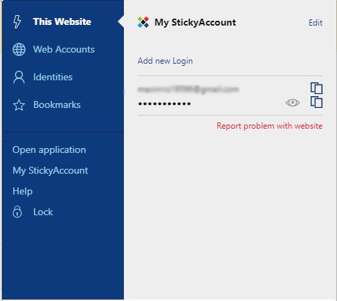Click the masked password dots field
Screen dimensions: 337x301
coord(165,104)
